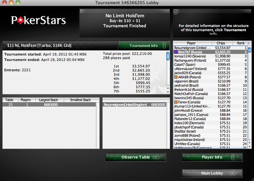This screenshot has height=181, width=254.
Task: Click the purple marker beside libra787
Action: click(x=176, y=52)
